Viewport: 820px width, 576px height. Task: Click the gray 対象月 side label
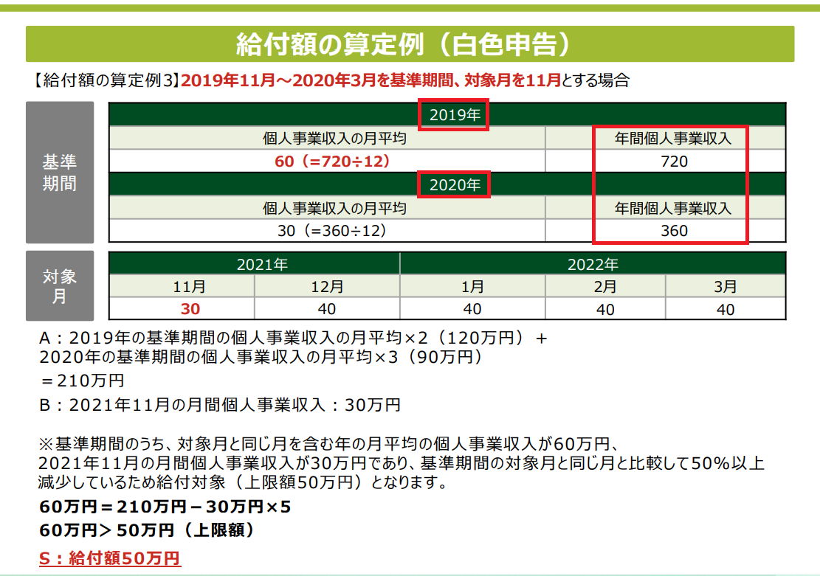point(60,286)
